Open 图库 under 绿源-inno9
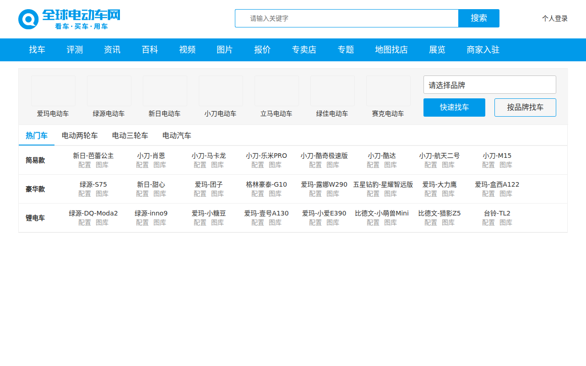The width and height of the screenshot is (586, 366). 160,222
